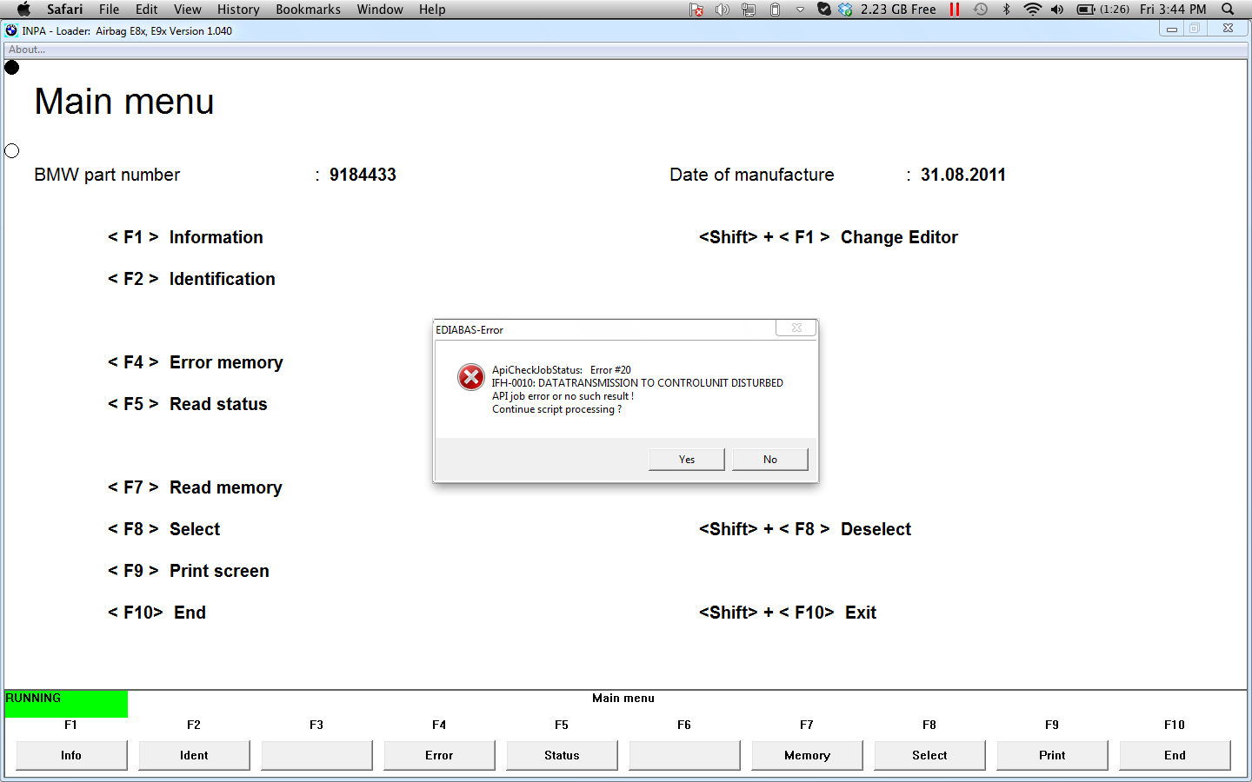The width and height of the screenshot is (1252, 782).
Task: Open the Time Machine menu bar icon
Action: [981, 10]
